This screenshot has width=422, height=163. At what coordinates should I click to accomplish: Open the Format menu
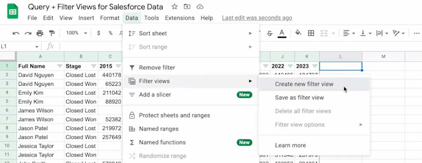pyautogui.click(x=110, y=18)
